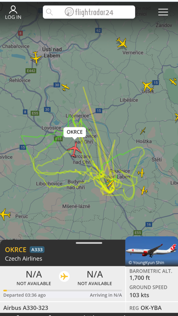Click the flightradar24 search field
This screenshot has height=316, width=178.
coord(89,12)
